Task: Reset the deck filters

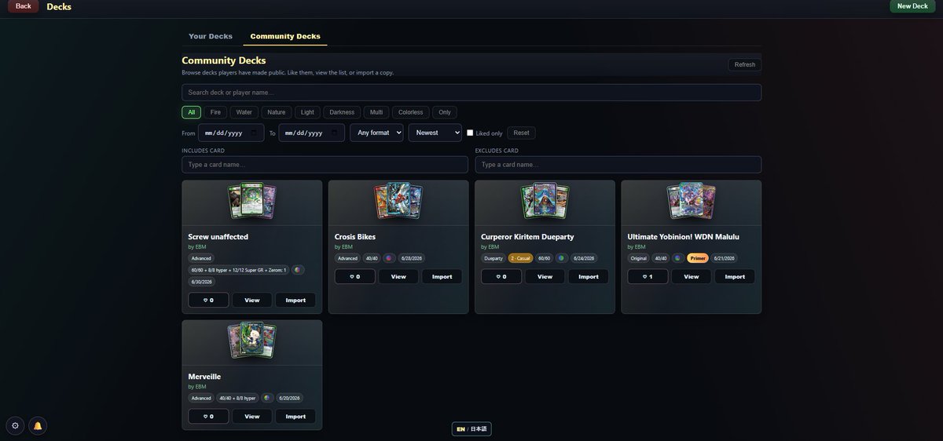Action: [521, 133]
